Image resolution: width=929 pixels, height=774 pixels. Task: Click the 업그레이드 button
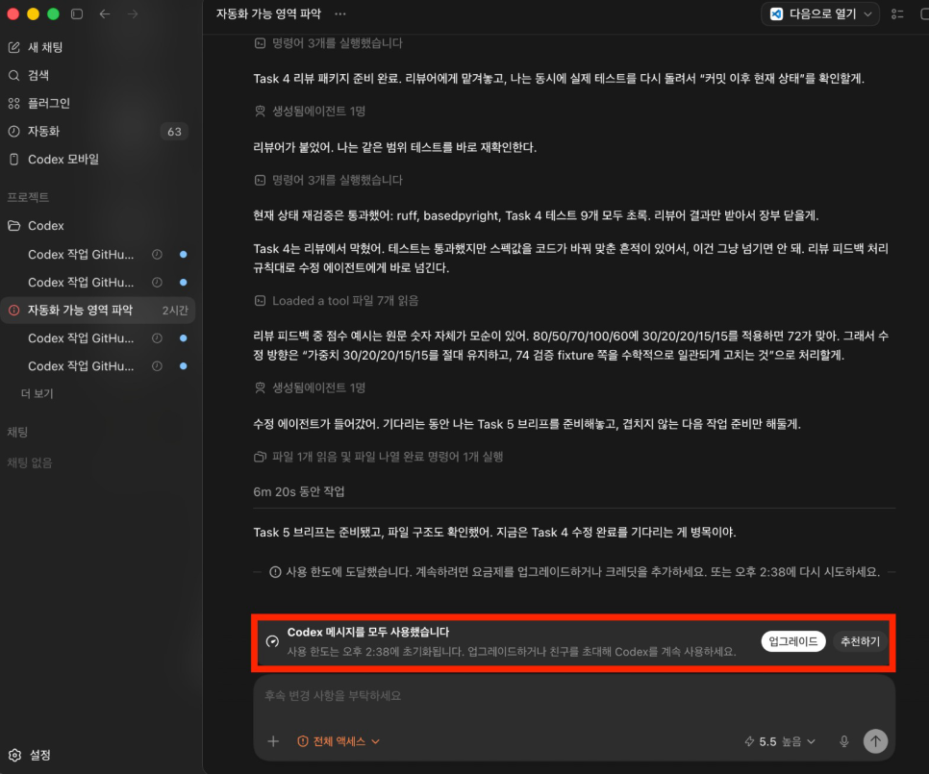tap(792, 641)
